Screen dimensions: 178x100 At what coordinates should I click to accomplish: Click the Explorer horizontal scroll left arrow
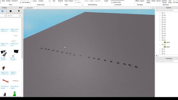coord(156,56)
